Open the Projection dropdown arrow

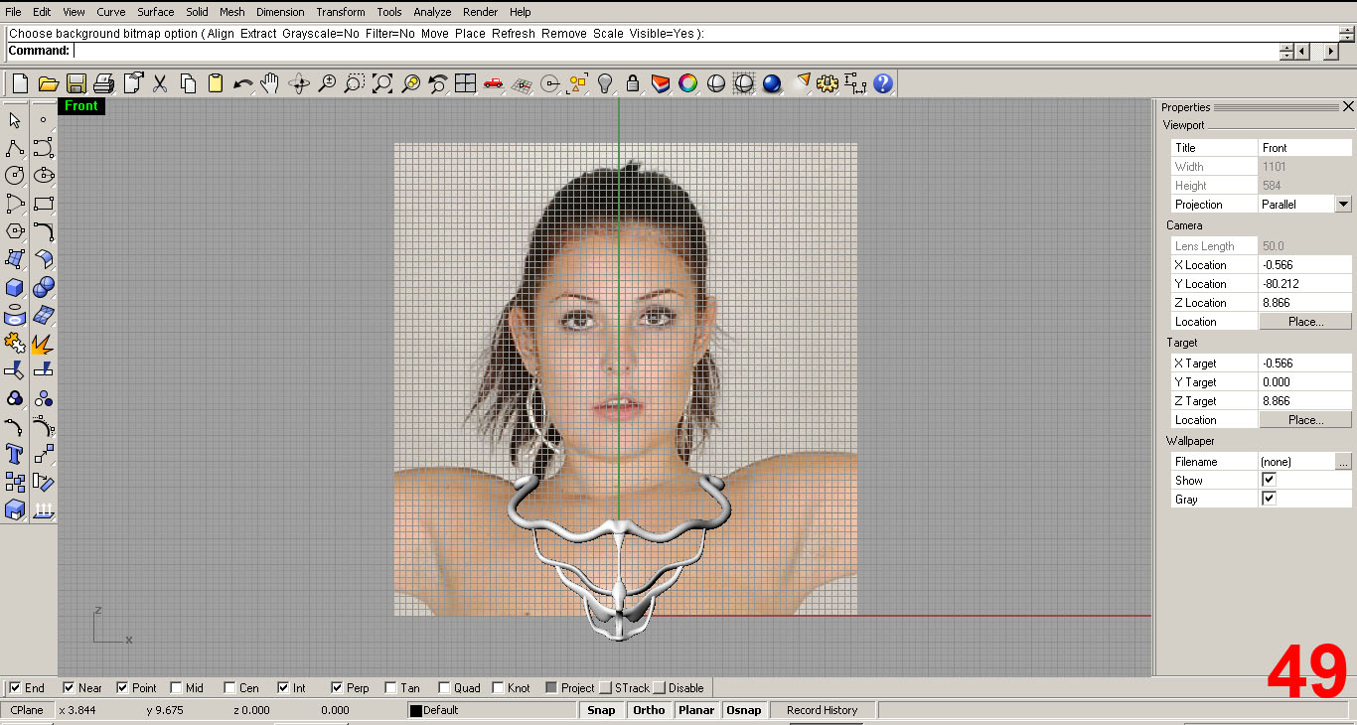tap(1343, 204)
